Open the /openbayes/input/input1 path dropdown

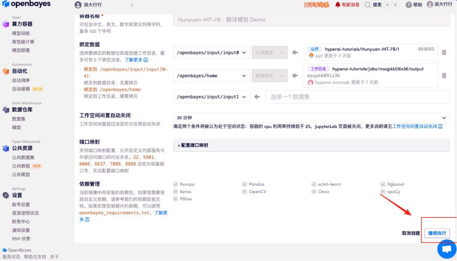(x=211, y=97)
